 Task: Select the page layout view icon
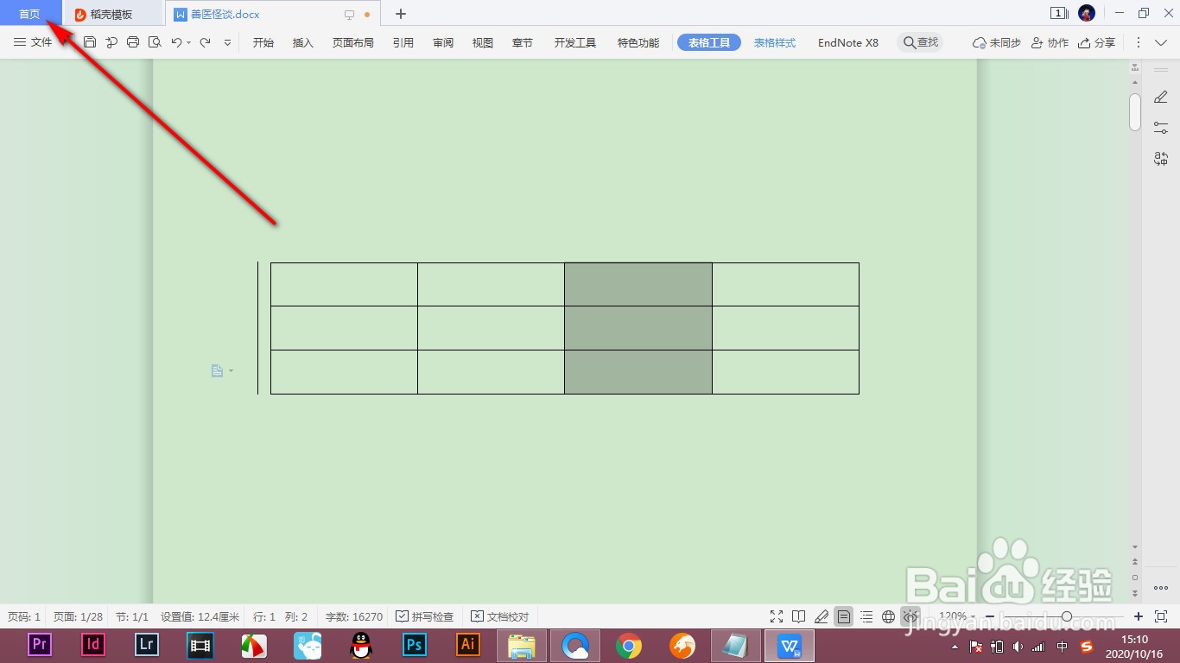(844, 616)
